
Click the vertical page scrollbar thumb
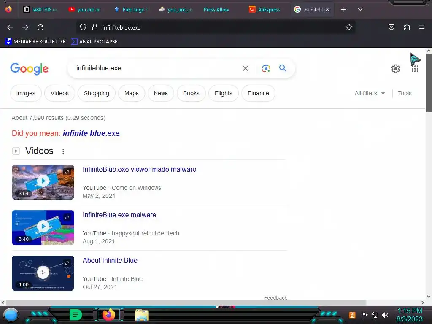(x=429, y=83)
